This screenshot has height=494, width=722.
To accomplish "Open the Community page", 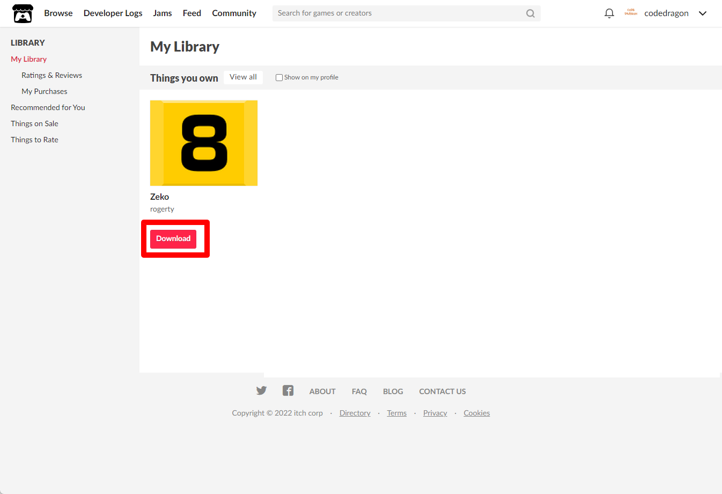I will (x=234, y=13).
